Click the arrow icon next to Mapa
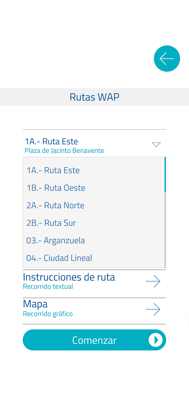The image size is (189, 410). tap(153, 309)
